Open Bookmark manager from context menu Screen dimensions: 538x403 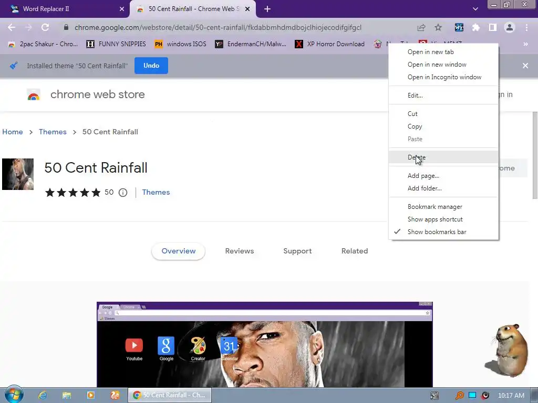pos(443,207)
